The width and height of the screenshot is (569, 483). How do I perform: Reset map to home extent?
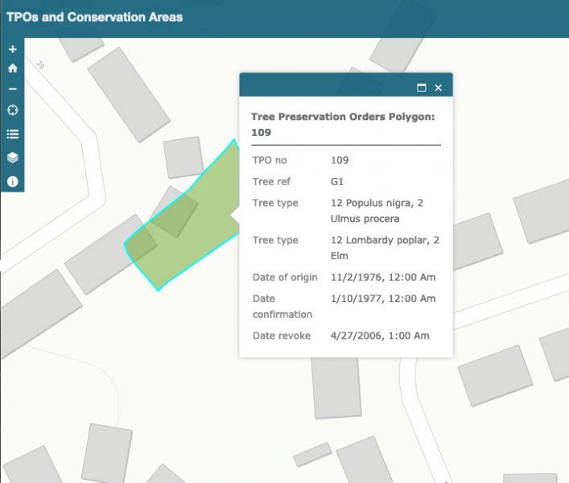pos(12,69)
